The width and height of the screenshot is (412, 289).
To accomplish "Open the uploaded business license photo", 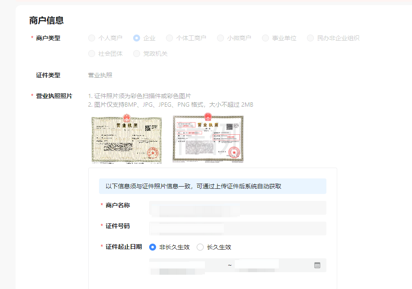I will pyautogui.click(x=127, y=138).
